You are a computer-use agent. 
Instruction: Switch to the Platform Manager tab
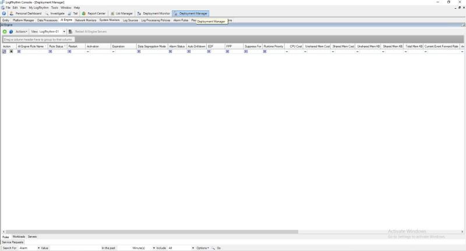23,20
